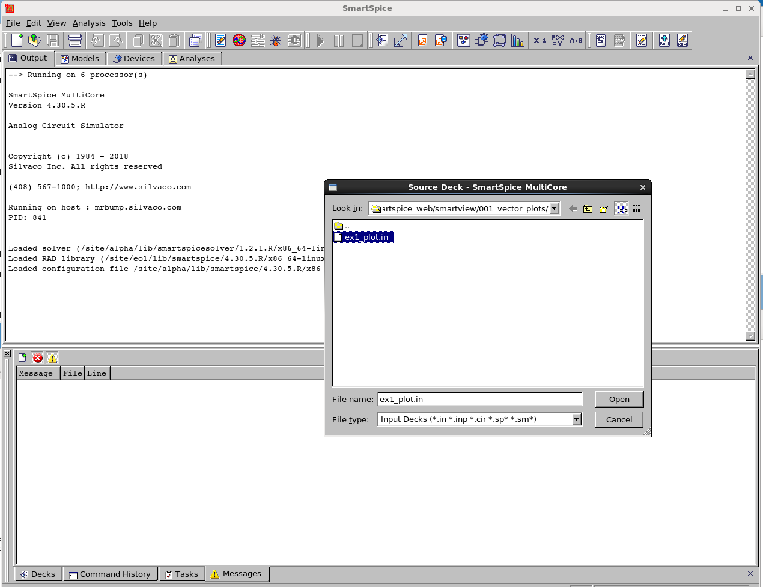Viewport: 763px width, 587px height.
Task: Toggle the error filter in Messages panel
Action: pyautogui.click(x=38, y=358)
